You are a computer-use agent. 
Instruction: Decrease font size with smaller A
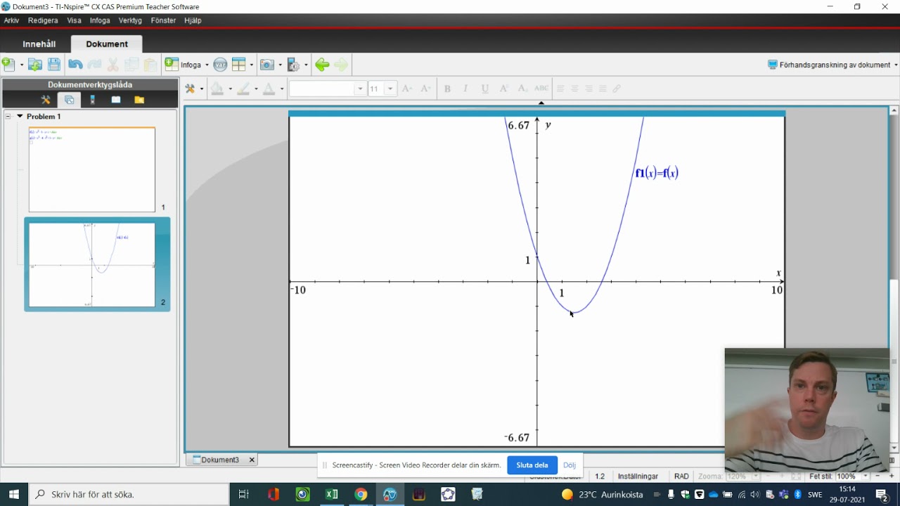tap(425, 89)
